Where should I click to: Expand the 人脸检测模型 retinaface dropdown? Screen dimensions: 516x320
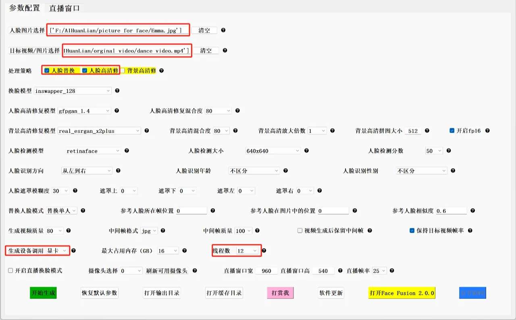(93, 151)
